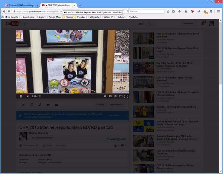Click the keyboard icon in YouTube search
Viewport: 223px width, 174px height.
[141, 24]
